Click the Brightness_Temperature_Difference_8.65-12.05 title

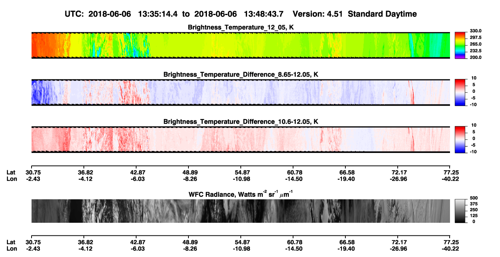coord(241,74)
